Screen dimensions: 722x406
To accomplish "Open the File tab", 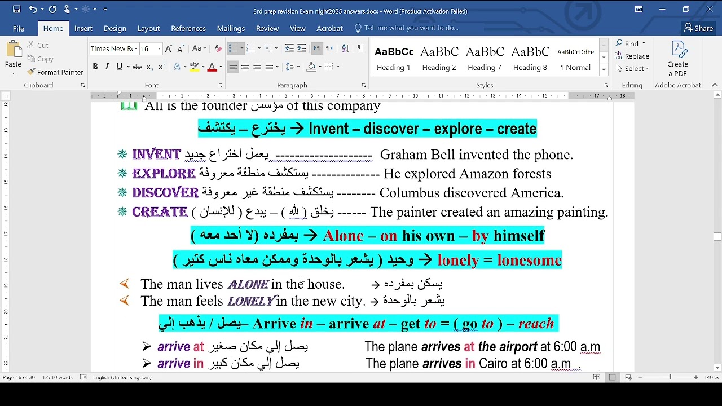I will tap(19, 28).
